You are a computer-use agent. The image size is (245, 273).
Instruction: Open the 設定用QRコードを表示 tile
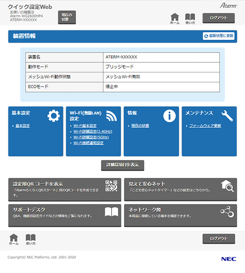click(x=65, y=189)
